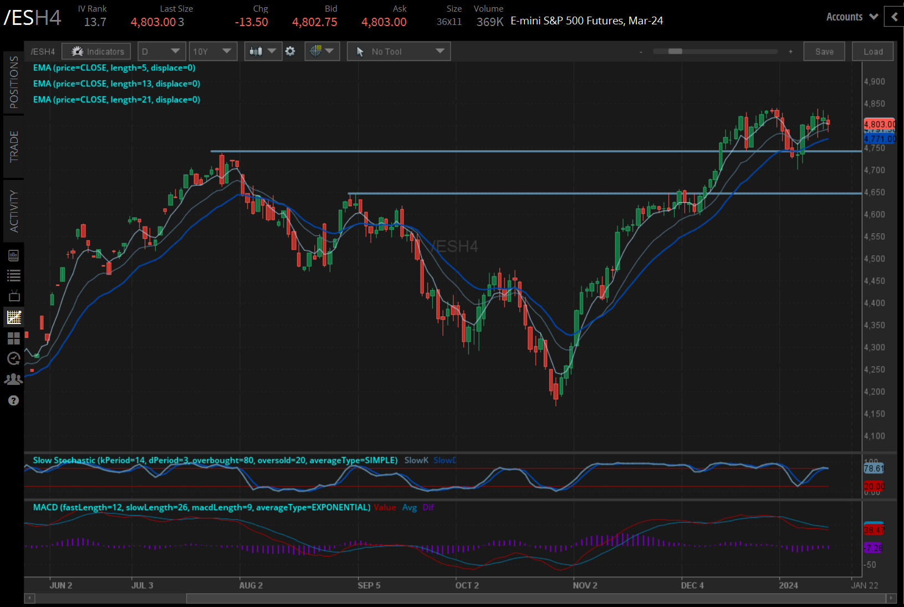The height and width of the screenshot is (607, 904).
Task: Open the bar-chart book icon in sidebar
Action: tap(14, 255)
